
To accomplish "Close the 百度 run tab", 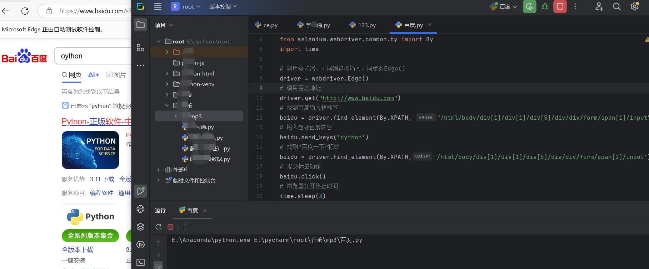I will click(205, 211).
